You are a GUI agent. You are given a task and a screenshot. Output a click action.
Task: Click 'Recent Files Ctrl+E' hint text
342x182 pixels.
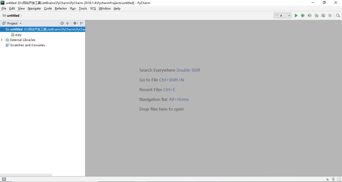click(157, 90)
